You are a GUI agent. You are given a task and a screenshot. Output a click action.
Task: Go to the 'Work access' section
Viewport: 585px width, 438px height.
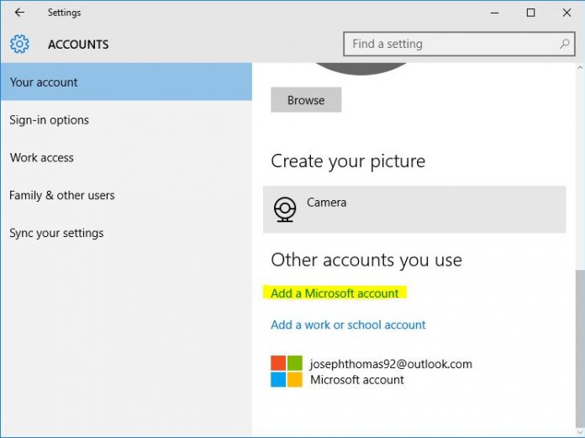tap(41, 158)
